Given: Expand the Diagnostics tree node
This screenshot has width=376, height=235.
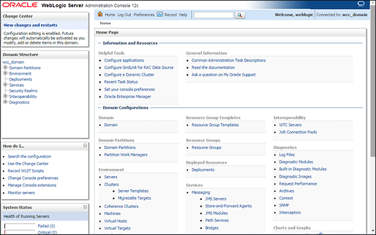Looking at the screenshot, I should click(x=5, y=102).
